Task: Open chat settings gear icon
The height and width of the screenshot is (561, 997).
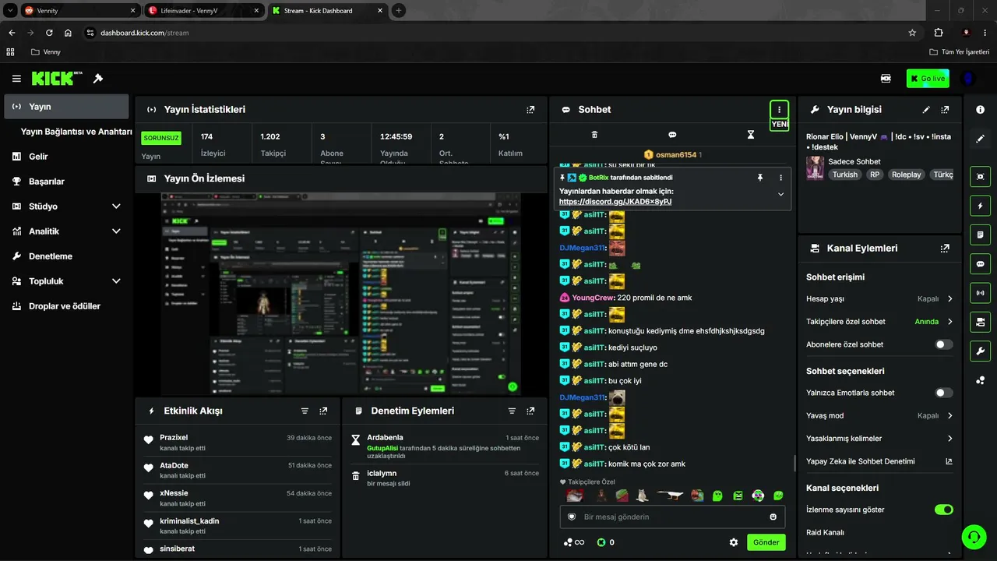Action: [734, 542]
